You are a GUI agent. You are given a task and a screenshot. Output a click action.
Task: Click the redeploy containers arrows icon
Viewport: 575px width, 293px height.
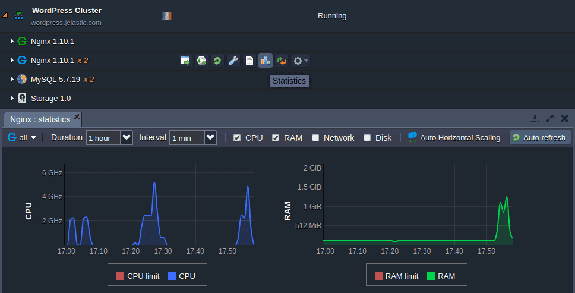[282, 61]
